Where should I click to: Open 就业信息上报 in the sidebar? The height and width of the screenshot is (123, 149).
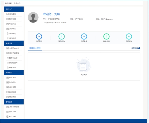pos(14,53)
